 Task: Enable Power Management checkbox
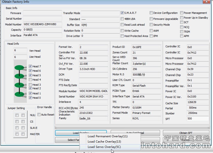coord(182,13)
